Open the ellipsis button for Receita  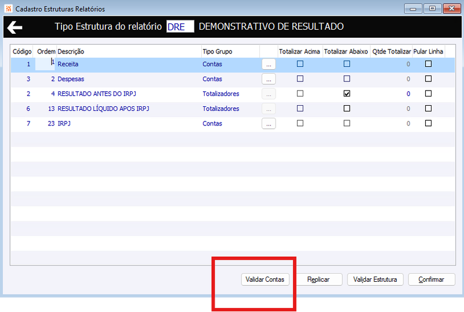point(269,64)
